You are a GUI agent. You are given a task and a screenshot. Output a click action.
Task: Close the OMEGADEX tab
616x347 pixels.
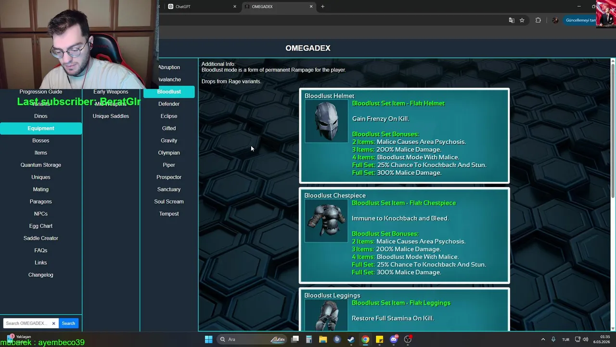(x=311, y=6)
